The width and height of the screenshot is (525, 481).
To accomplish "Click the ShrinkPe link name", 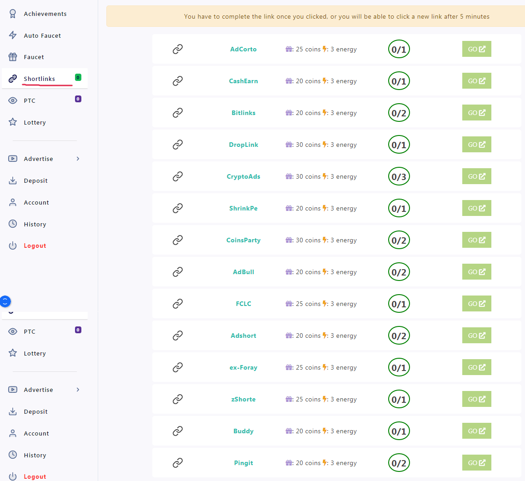I will point(244,208).
